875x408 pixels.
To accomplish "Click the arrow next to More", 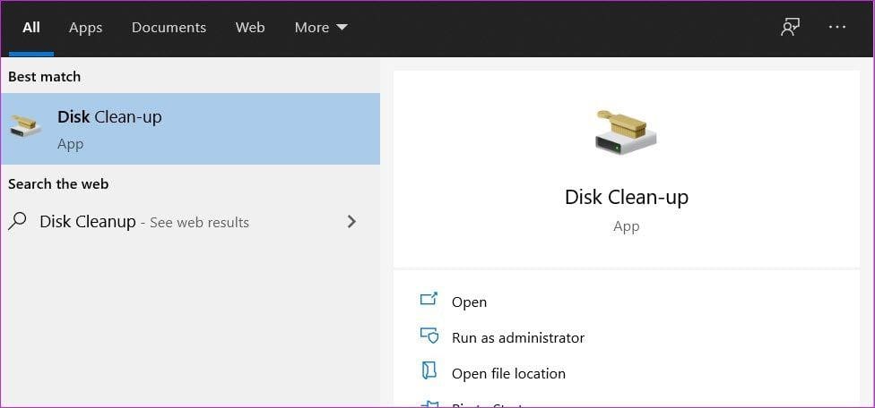I will (x=342, y=27).
